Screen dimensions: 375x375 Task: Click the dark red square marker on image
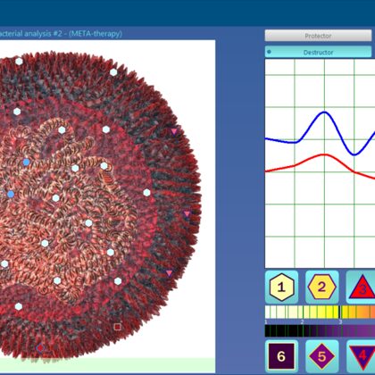pos(118,327)
